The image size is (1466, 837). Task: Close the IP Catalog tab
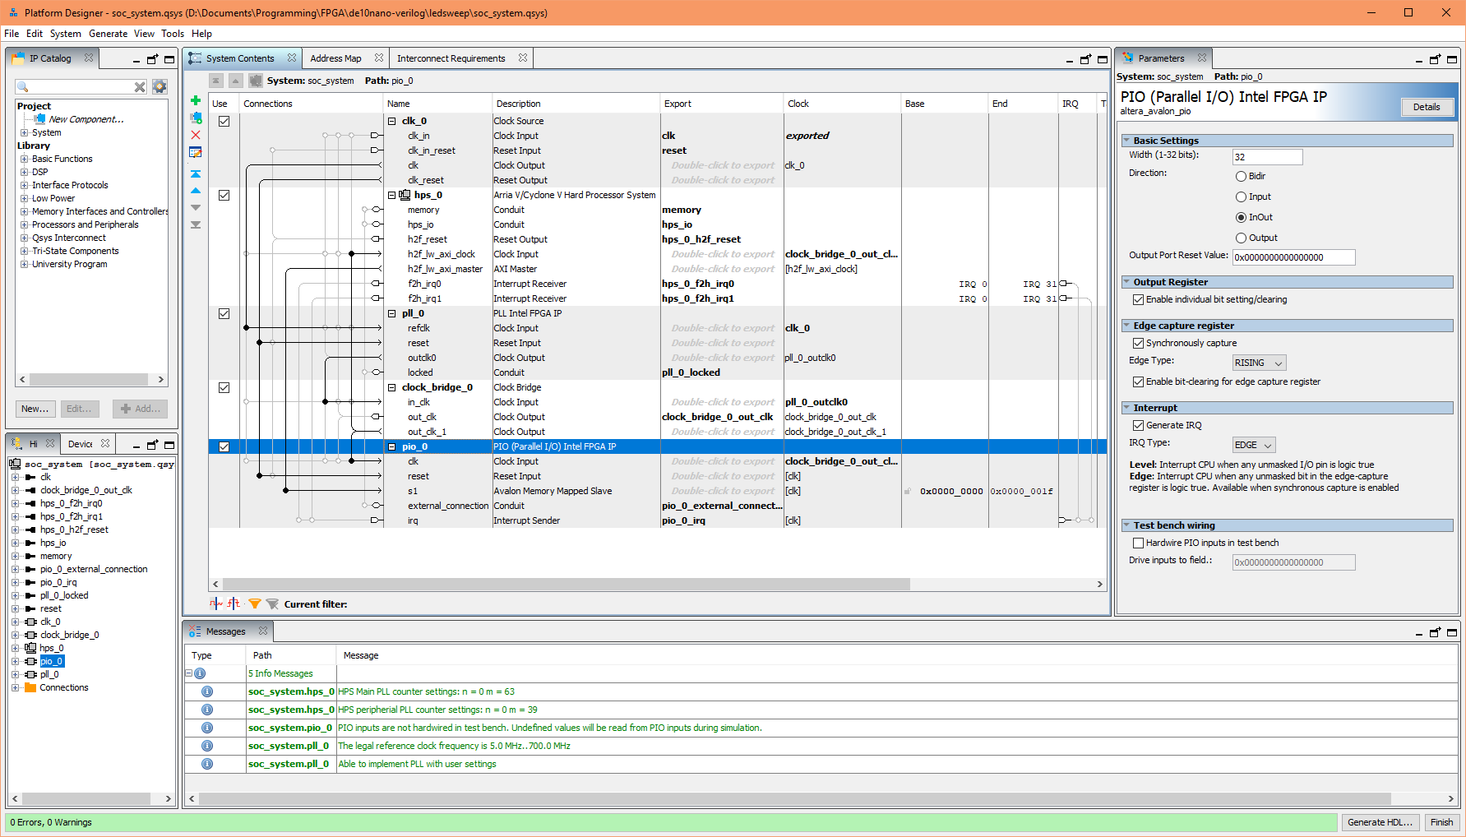(x=89, y=58)
